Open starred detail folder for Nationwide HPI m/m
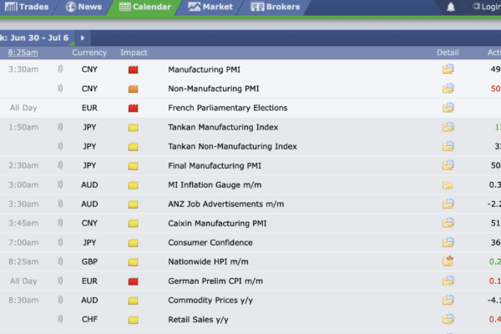The width and height of the screenshot is (501, 334). click(x=448, y=261)
